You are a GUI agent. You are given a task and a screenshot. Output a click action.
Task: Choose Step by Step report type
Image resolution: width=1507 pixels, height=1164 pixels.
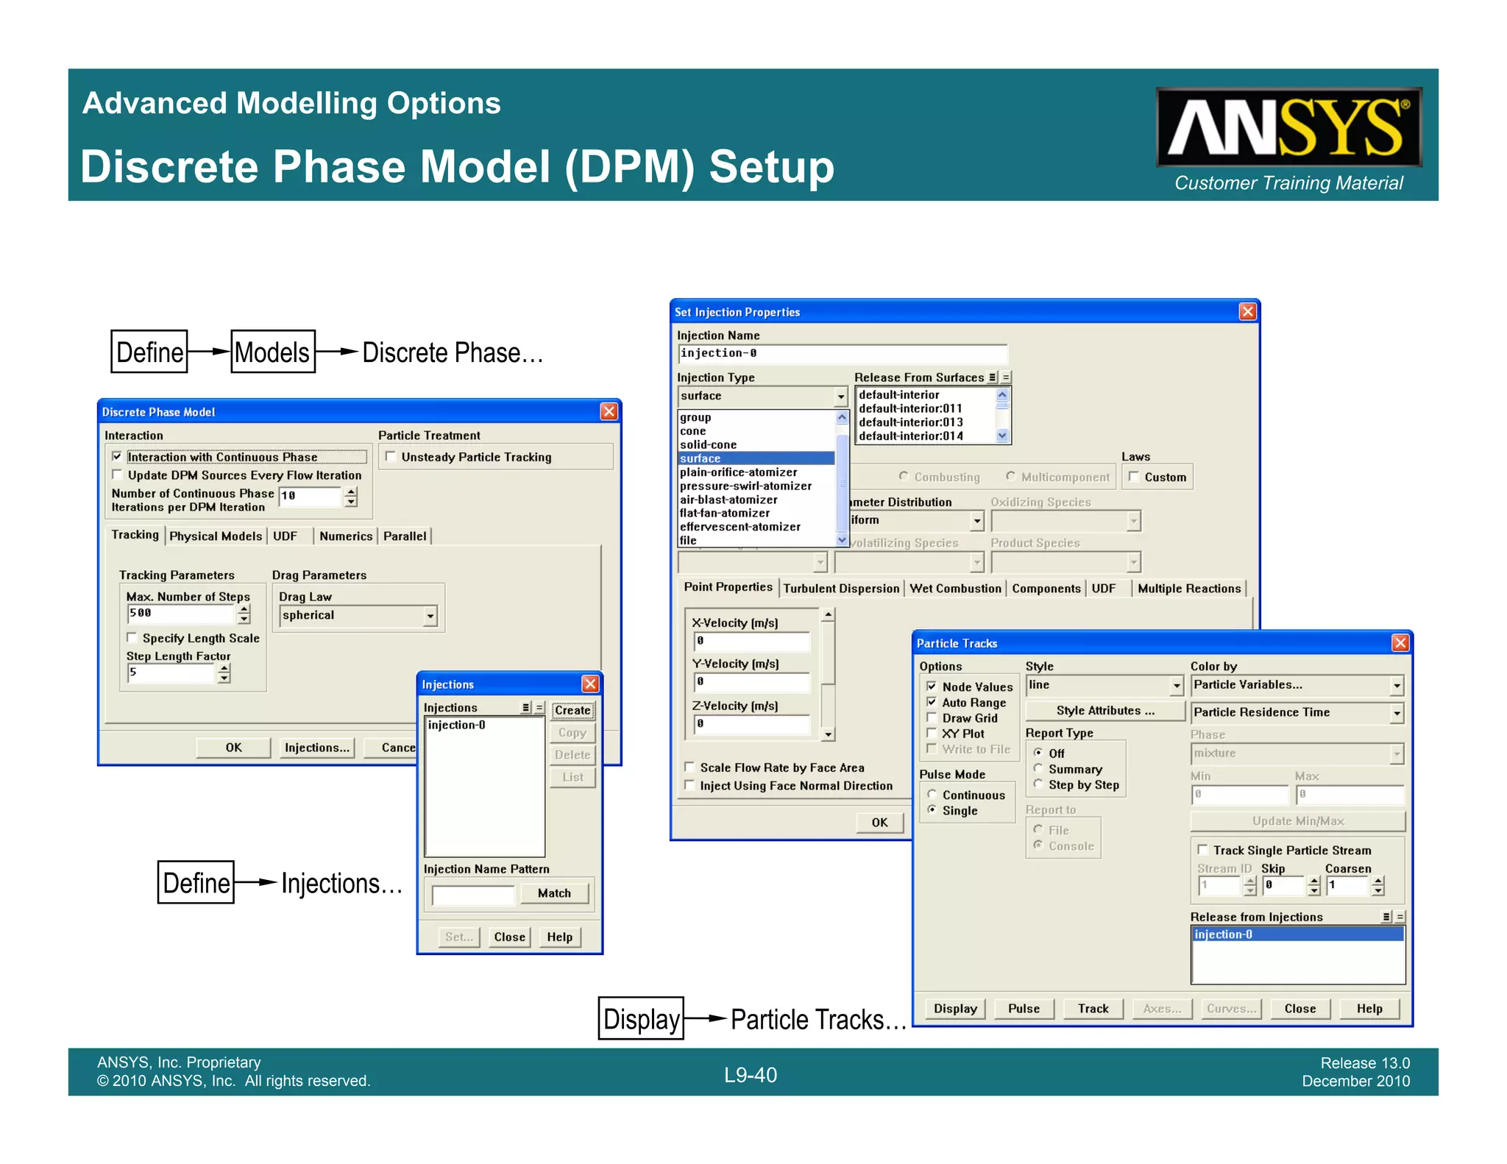tap(1038, 784)
